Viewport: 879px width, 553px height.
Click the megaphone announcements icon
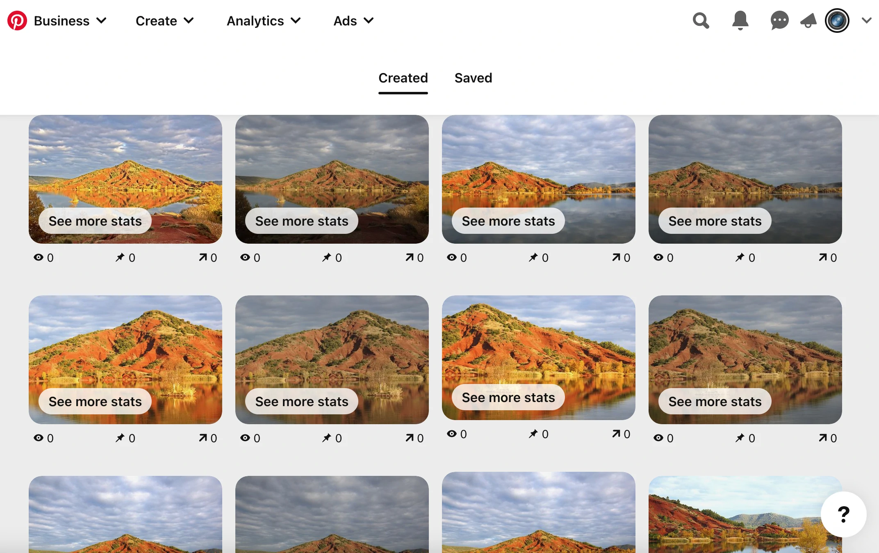(808, 21)
